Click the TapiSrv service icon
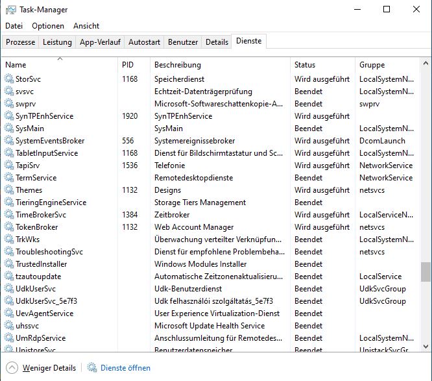 click(9, 165)
